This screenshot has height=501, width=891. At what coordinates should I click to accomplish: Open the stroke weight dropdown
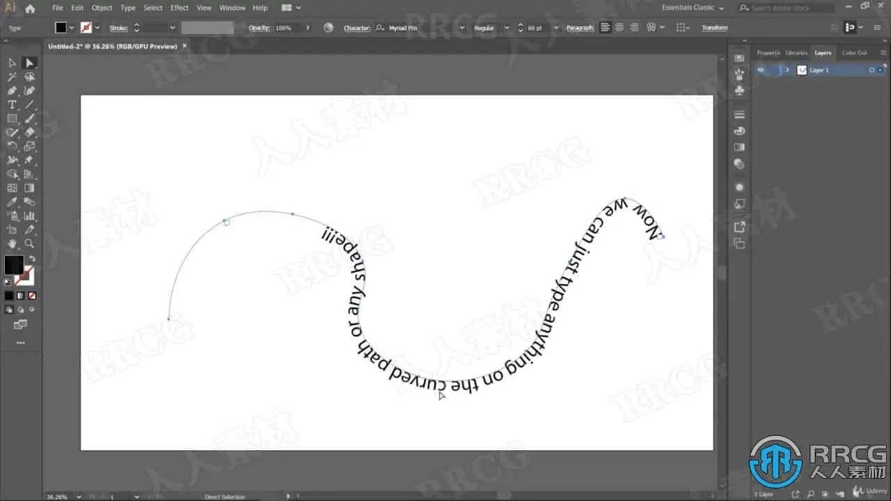[x=171, y=28]
